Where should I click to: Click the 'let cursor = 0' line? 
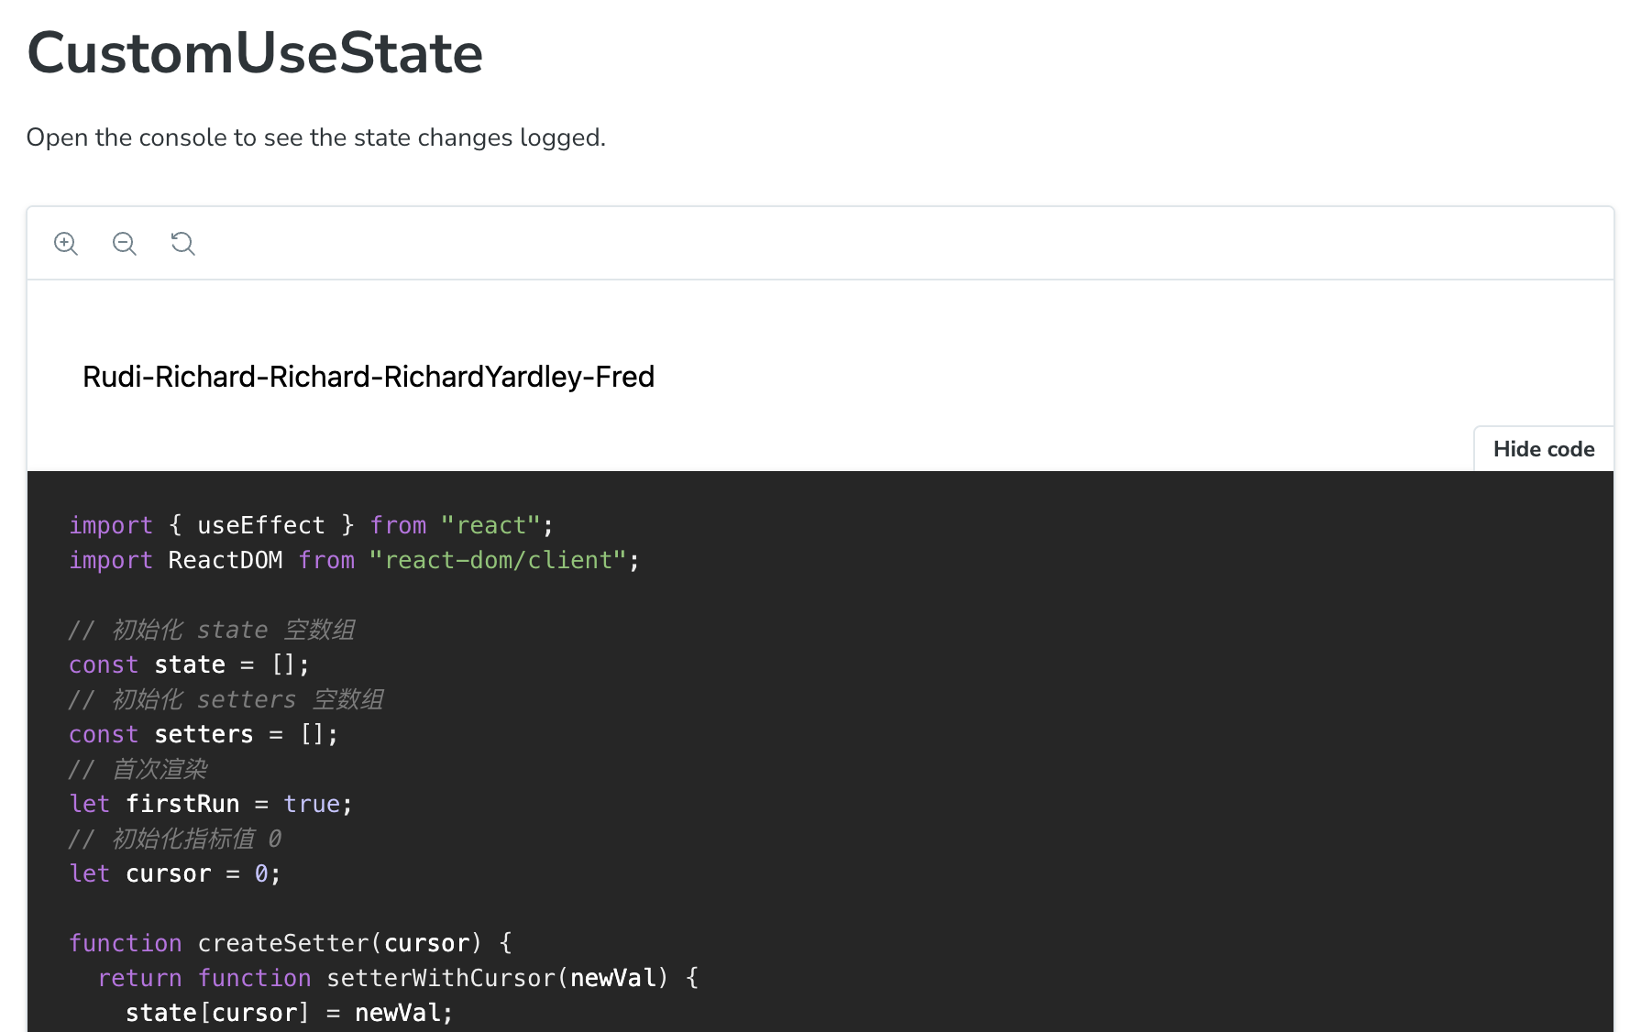(x=175, y=873)
